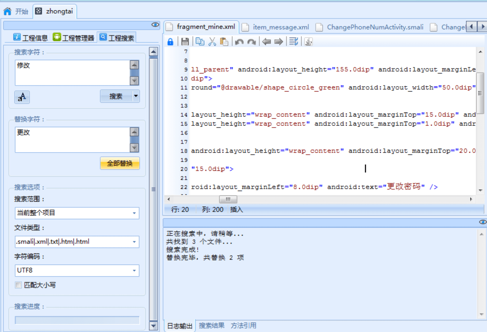
Task: Switch to the zhongtai project tab
Action: 55,11
